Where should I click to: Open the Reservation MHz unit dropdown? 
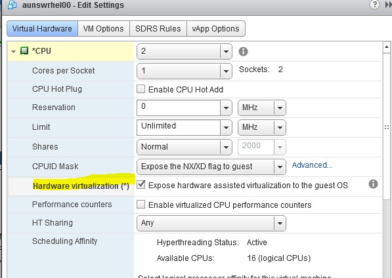(x=262, y=108)
